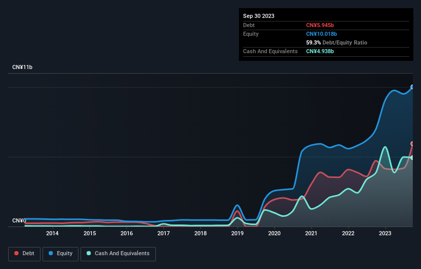Click the 2021 x-axis label
This screenshot has height=269, width=421.
pos(311,233)
